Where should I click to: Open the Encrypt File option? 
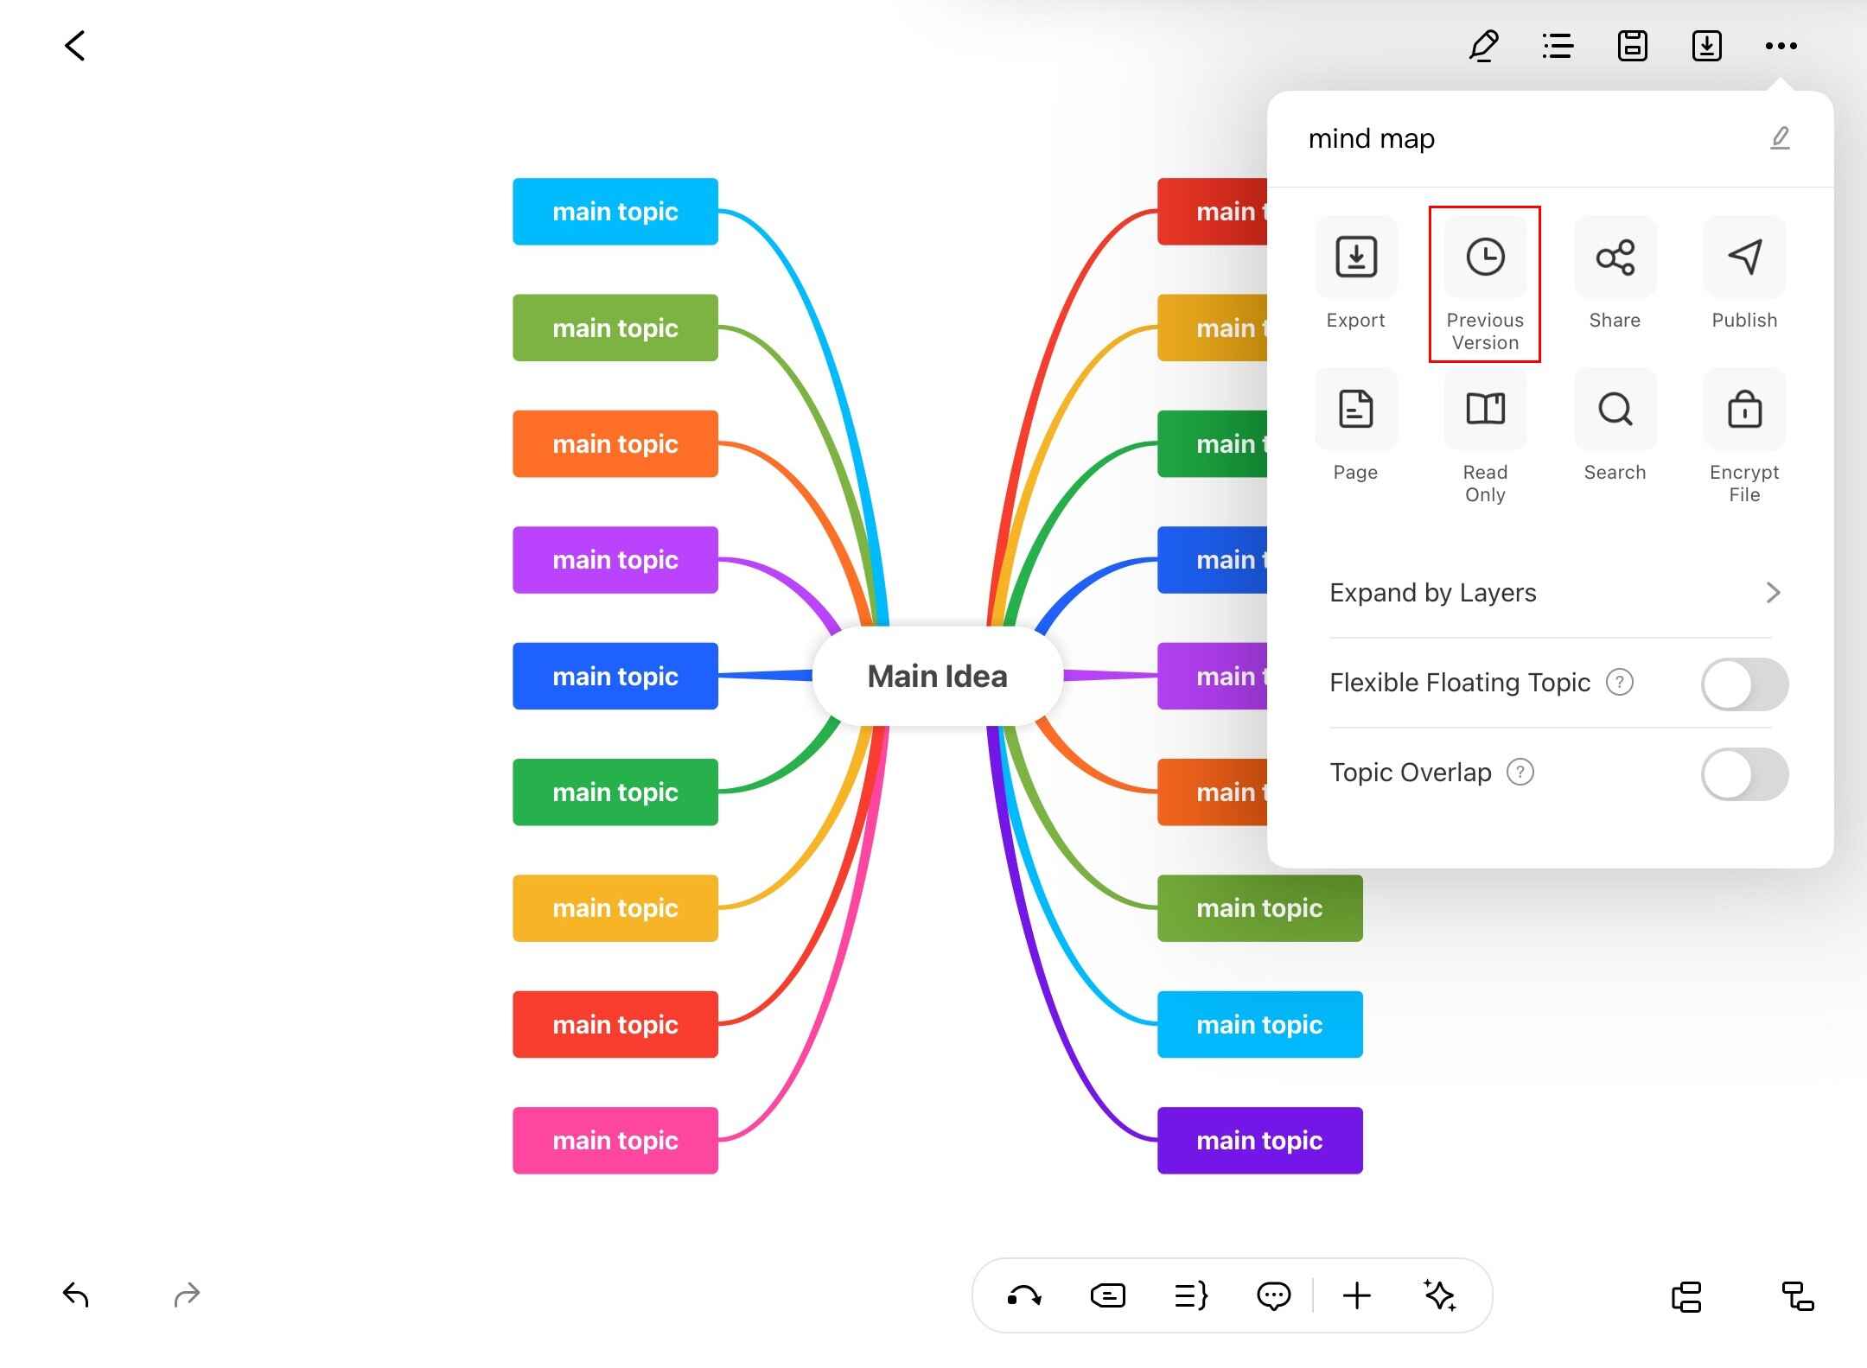click(x=1744, y=410)
